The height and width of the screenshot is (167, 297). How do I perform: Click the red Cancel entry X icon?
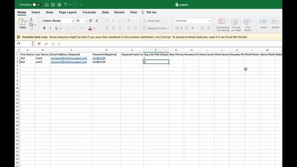[39, 44]
